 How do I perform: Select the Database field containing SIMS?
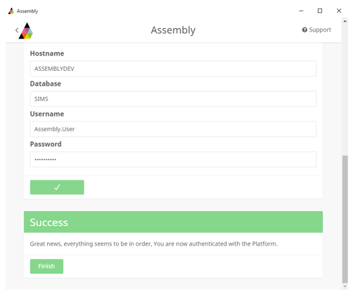click(x=173, y=99)
